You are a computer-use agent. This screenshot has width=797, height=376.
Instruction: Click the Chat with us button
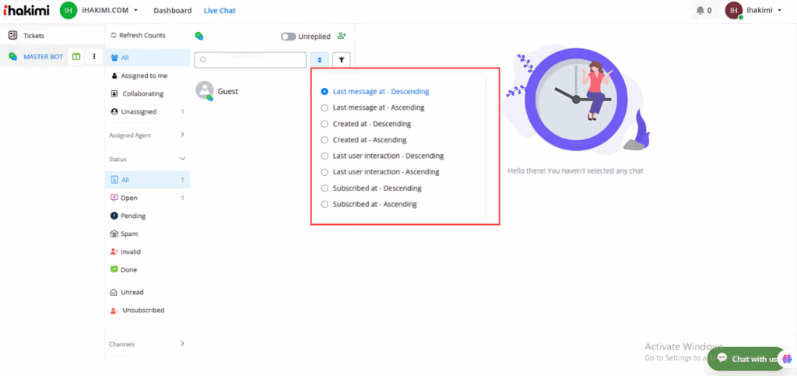(x=746, y=359)
